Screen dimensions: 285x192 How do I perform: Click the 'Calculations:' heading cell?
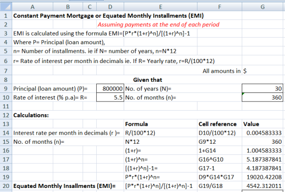(x=31, y=115)
